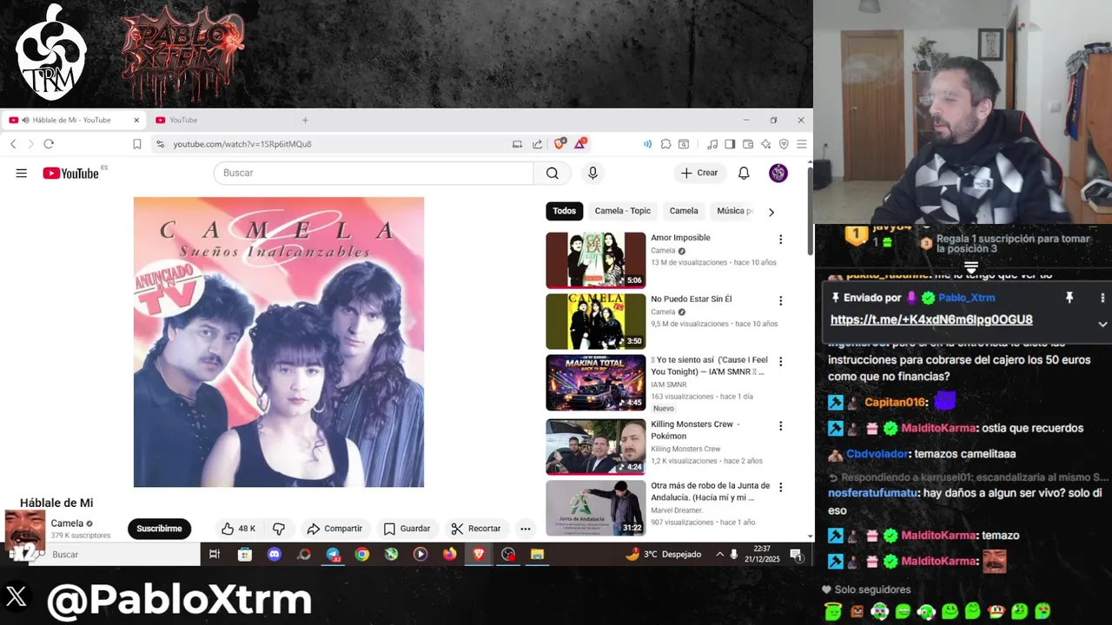Open Amor Imposible video thumbnail
Screen dimensions: 1112x625
[595, 260]
